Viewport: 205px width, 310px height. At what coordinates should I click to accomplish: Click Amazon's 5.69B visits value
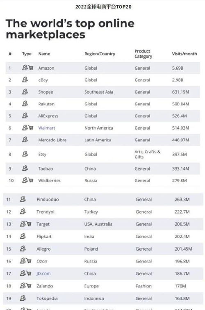178,68
